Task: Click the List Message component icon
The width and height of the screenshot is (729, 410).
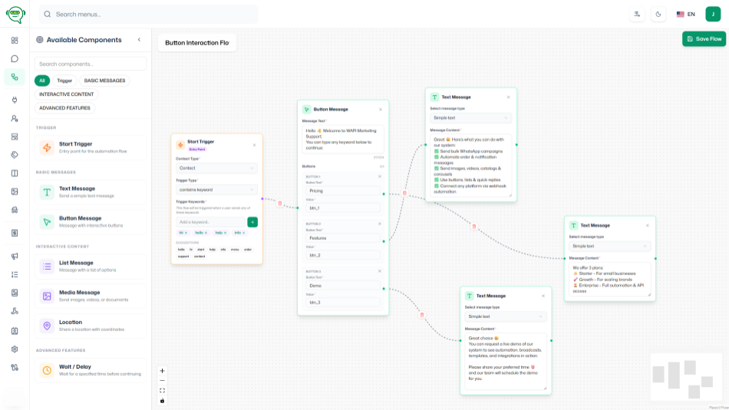Action: point(47,267)
